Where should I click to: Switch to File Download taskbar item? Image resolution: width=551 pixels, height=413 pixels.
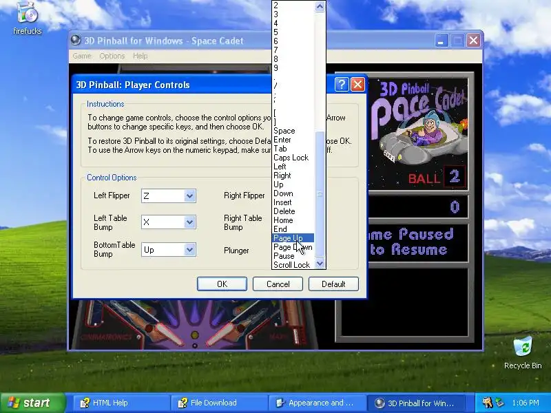(219, 403)
